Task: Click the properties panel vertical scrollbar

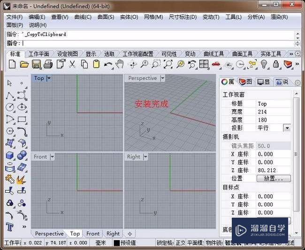Action: (x=296, y=154)
